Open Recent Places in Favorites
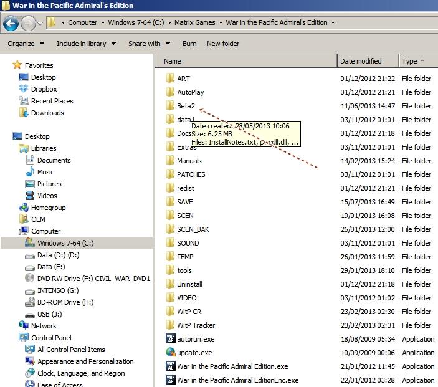The width and height of the screenshot is (438, 387). pyautogui.click(x=46, y=101)
